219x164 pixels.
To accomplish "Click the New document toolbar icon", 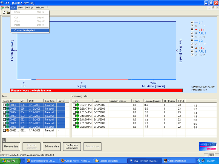I will coord(4,12).
